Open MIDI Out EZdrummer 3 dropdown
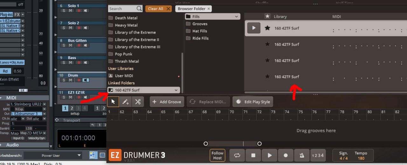 pyautogui.click(x=45, y=114)
